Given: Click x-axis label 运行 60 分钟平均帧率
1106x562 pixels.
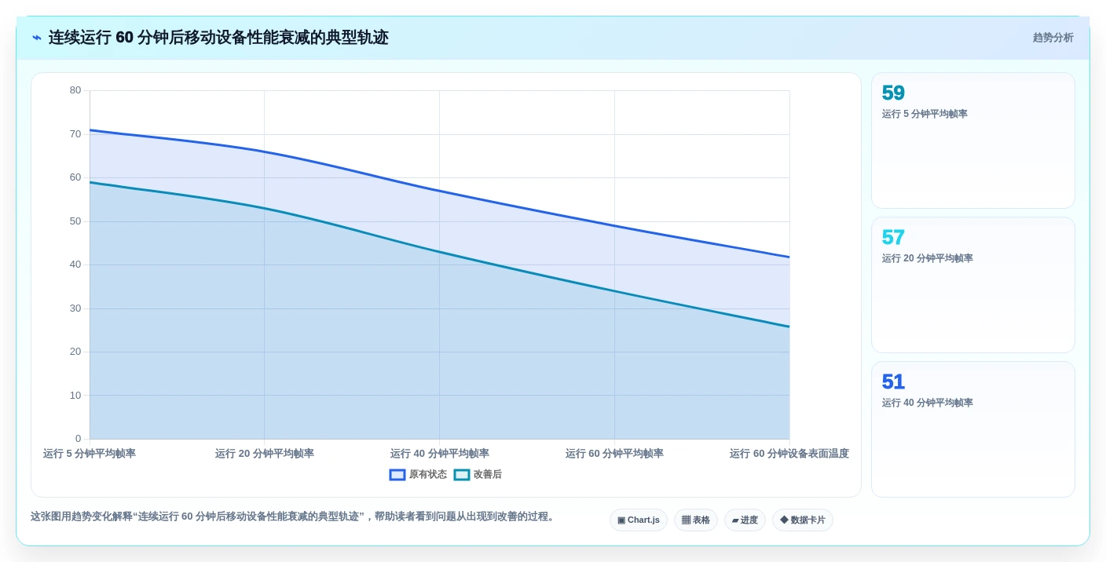Looking at the screenshot, I should click(x=614, y=454).
